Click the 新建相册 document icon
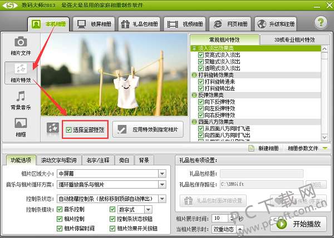334x238 pixels. [251, 148]
